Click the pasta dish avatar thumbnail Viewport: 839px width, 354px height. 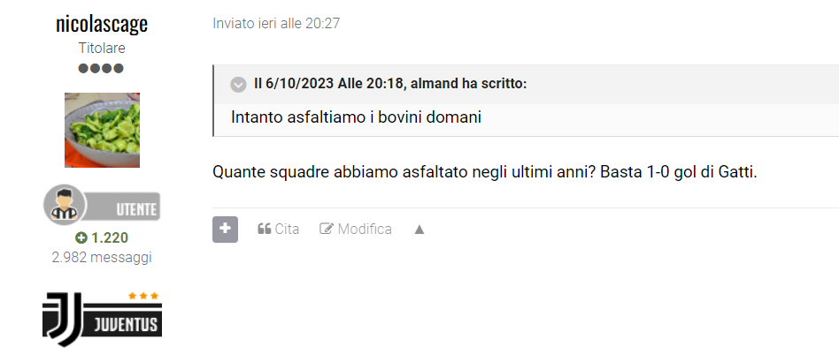point(102,130)
